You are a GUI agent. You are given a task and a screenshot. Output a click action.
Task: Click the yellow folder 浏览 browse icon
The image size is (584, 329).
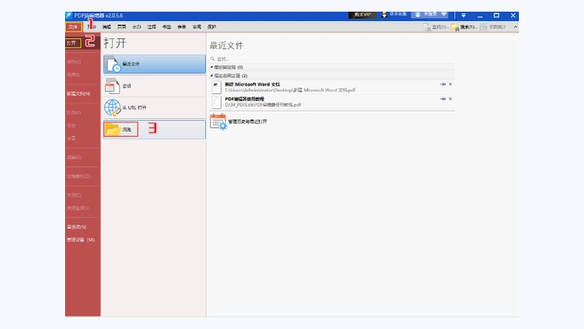(113, 129)
